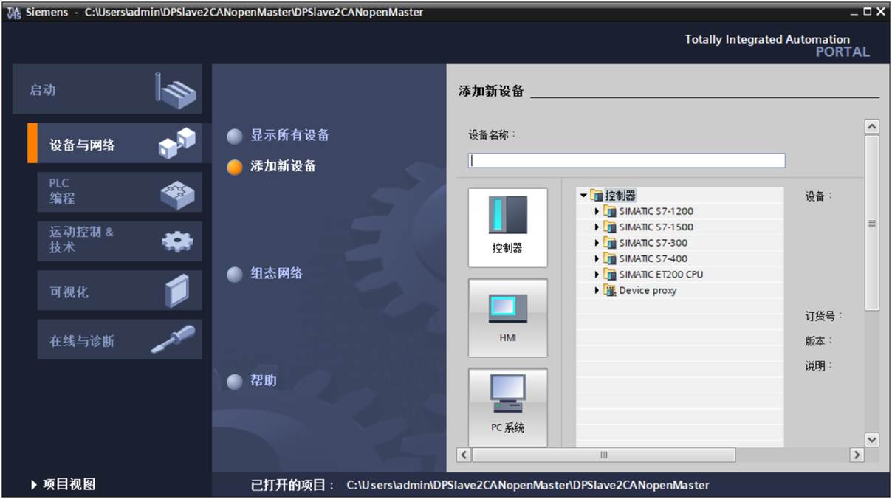Choose the PC 系统 device type button
Screen dimensions: 892x499
(x=507, y=407)
